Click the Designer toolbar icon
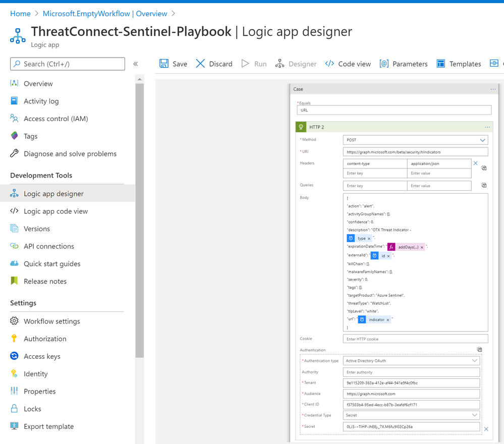Image resolution: width=504 pixels, height=444 pixels. coord(279,64)
